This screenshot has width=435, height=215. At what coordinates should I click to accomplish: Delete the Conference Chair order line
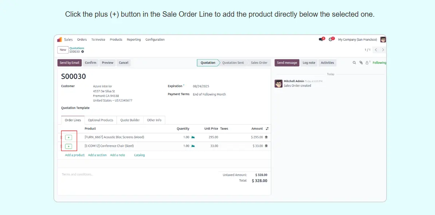pos(266,146)
